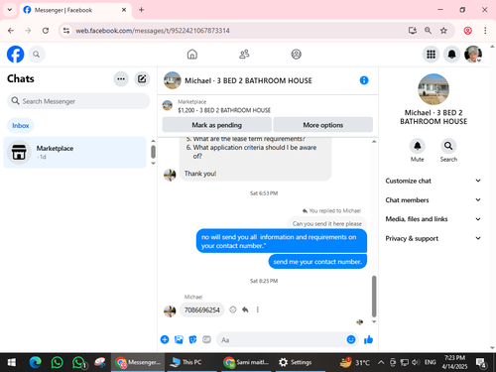
Task: Click the conversation title Michael 3 BED header
Action: (x=248, y=80)
